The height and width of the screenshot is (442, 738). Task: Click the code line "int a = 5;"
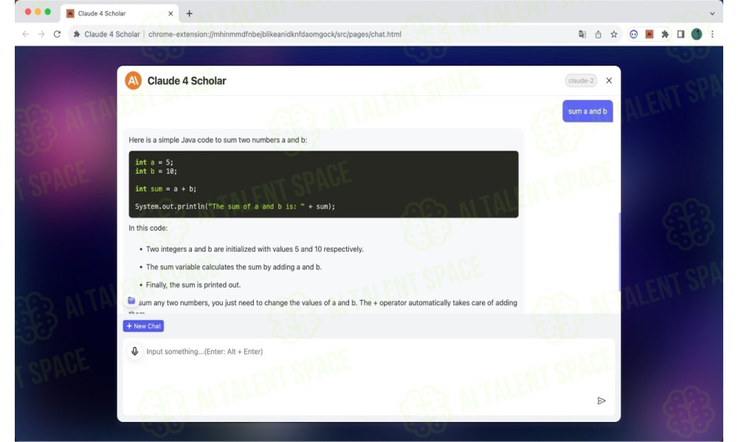[x=154, y=163]
